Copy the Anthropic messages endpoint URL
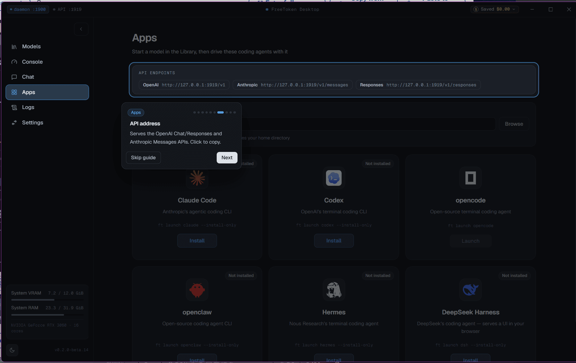This screenshot has width=576, height=363. point(292,85)
